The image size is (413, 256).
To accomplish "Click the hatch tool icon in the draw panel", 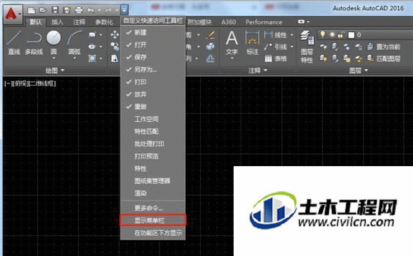I will coord(92,58).
